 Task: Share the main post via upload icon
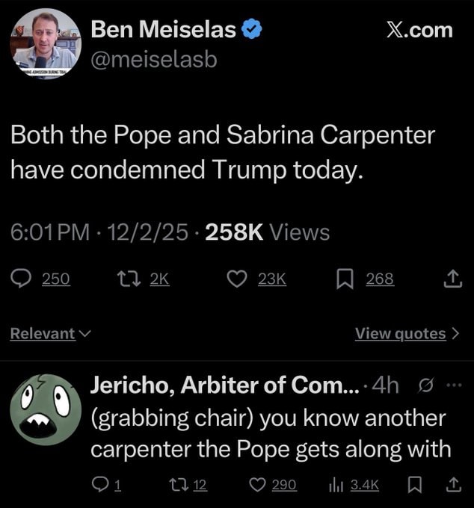coord(452,279)
